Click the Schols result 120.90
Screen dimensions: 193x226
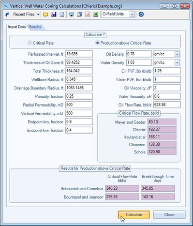(162, 152)
